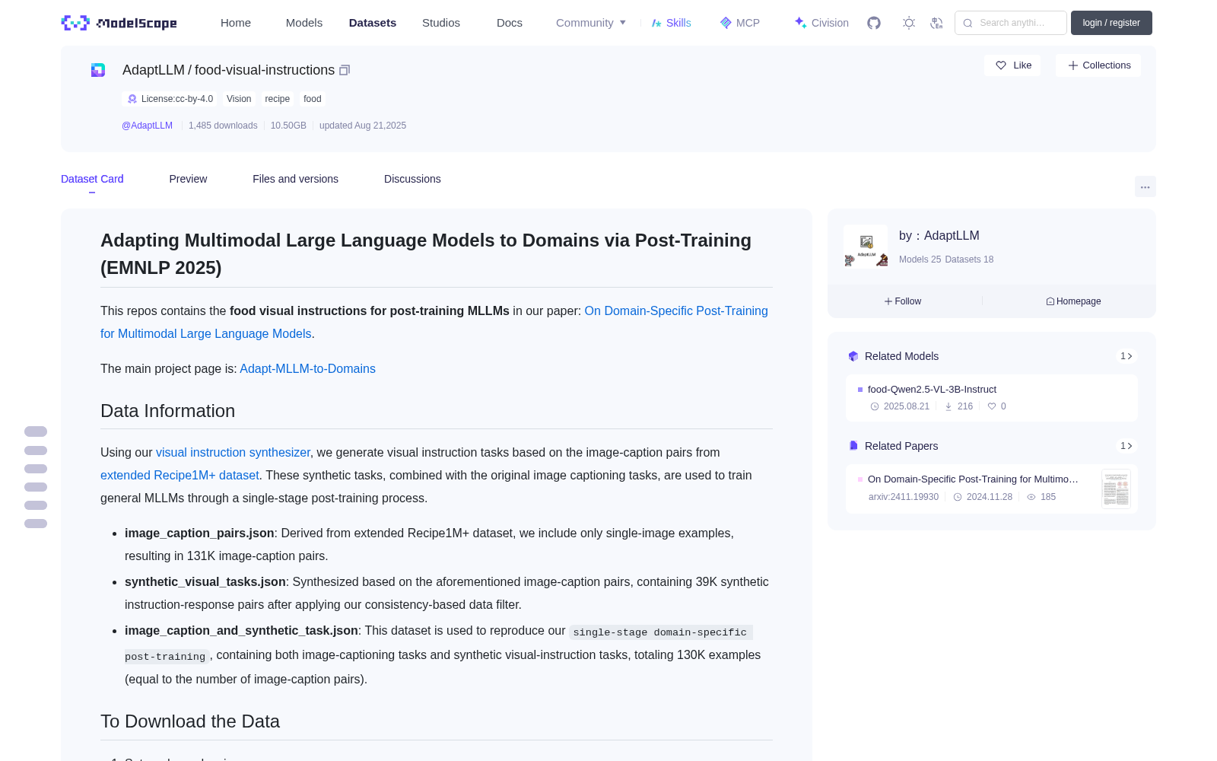This screenshot has height=761, width=1217.
Task: Add the dataset to Collections
Action: 1098,65
